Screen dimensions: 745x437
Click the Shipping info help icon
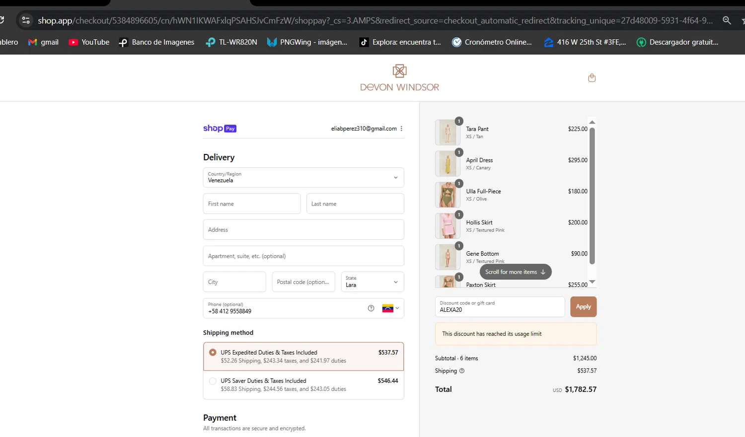coord(462,371)
